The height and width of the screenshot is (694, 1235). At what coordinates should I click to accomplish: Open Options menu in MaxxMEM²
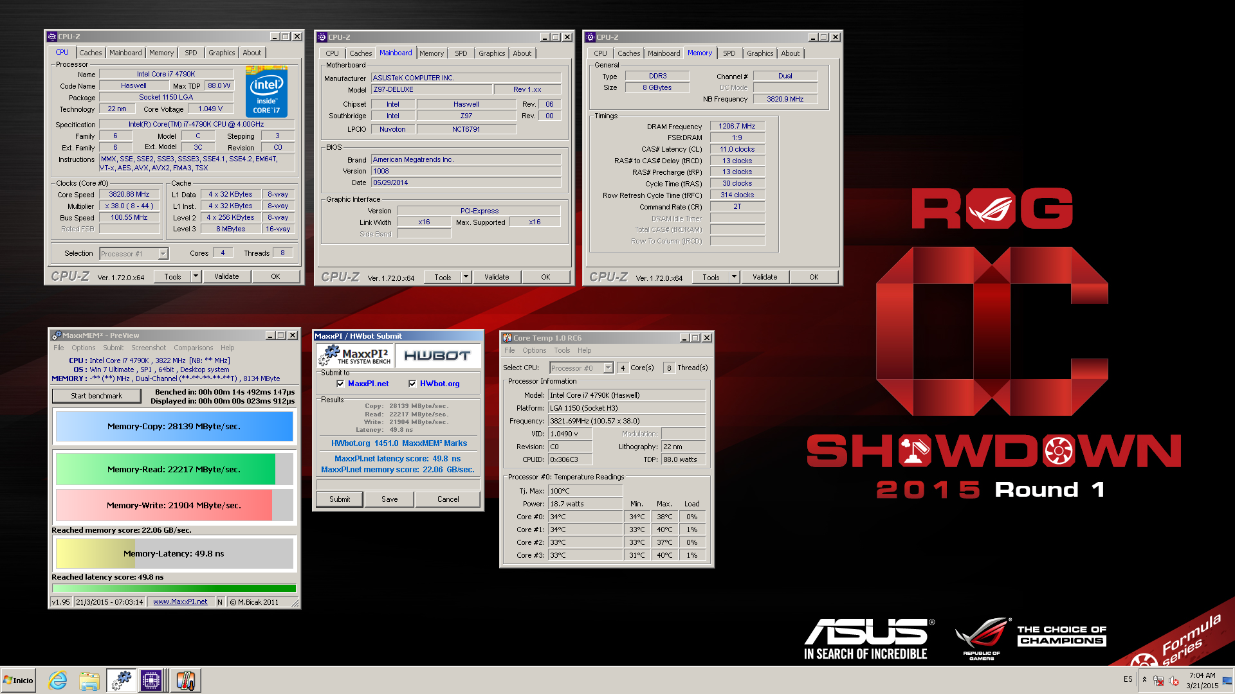(x=83, y=348)
